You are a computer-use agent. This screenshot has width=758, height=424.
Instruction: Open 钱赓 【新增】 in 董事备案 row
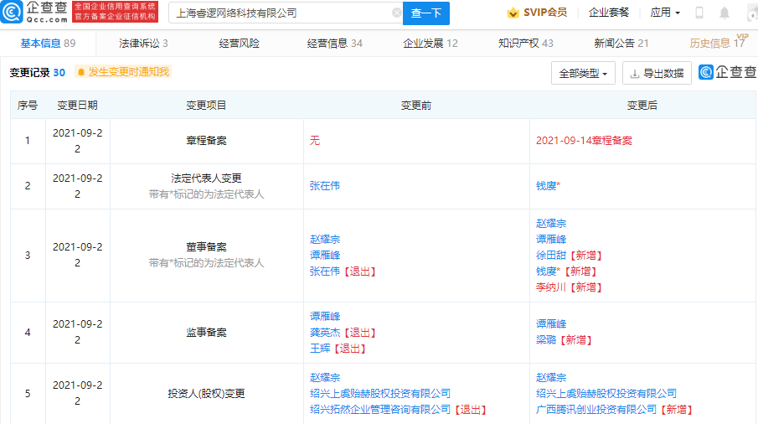[x=566, y=271]
